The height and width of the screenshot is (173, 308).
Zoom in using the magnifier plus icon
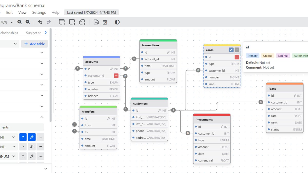point(20,22)
